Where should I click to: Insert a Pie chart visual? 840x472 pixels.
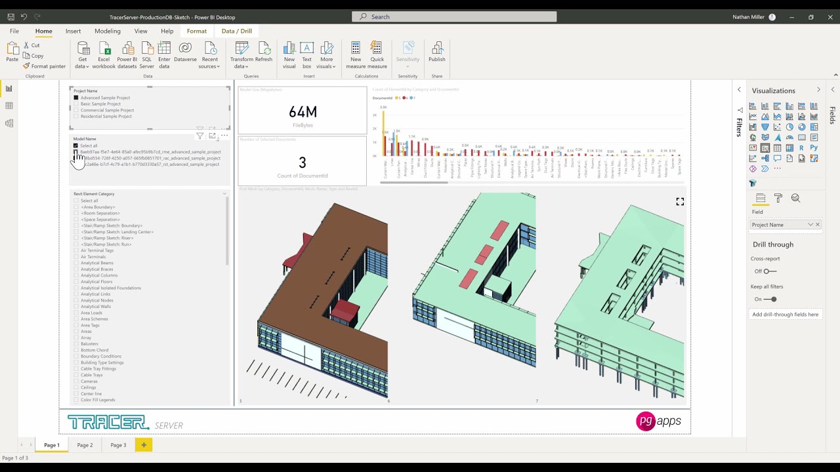[789, 127]
